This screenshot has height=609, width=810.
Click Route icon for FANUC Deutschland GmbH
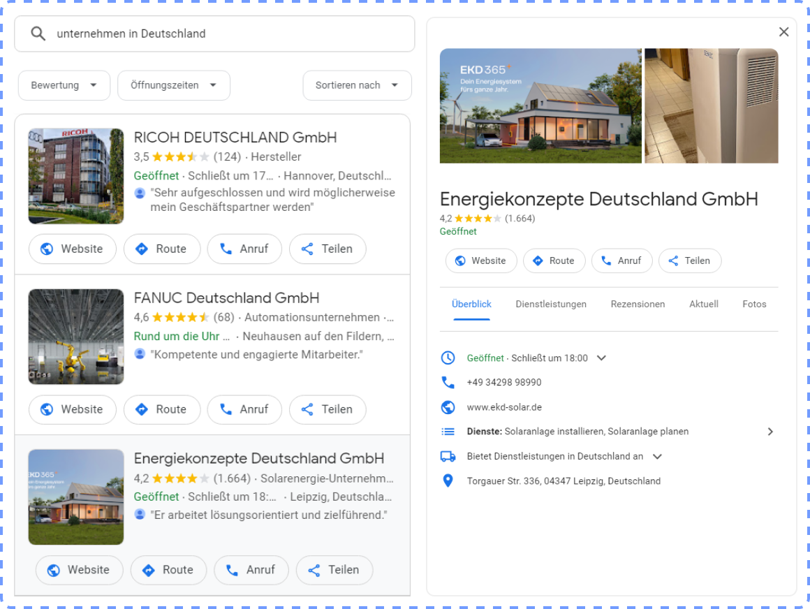142,409
